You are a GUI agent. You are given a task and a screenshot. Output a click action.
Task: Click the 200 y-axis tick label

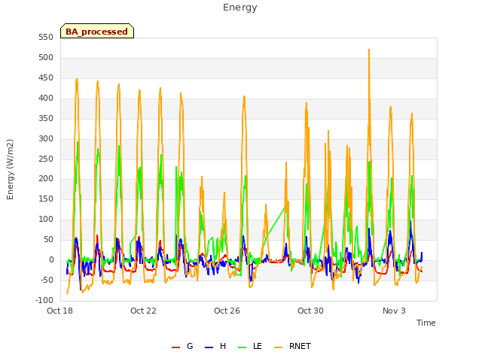[46, 179]
